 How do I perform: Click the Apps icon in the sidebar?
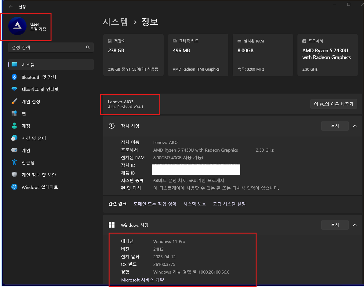(x=14, y=113)
